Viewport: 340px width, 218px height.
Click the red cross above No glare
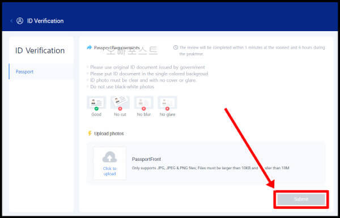[167, 109]
